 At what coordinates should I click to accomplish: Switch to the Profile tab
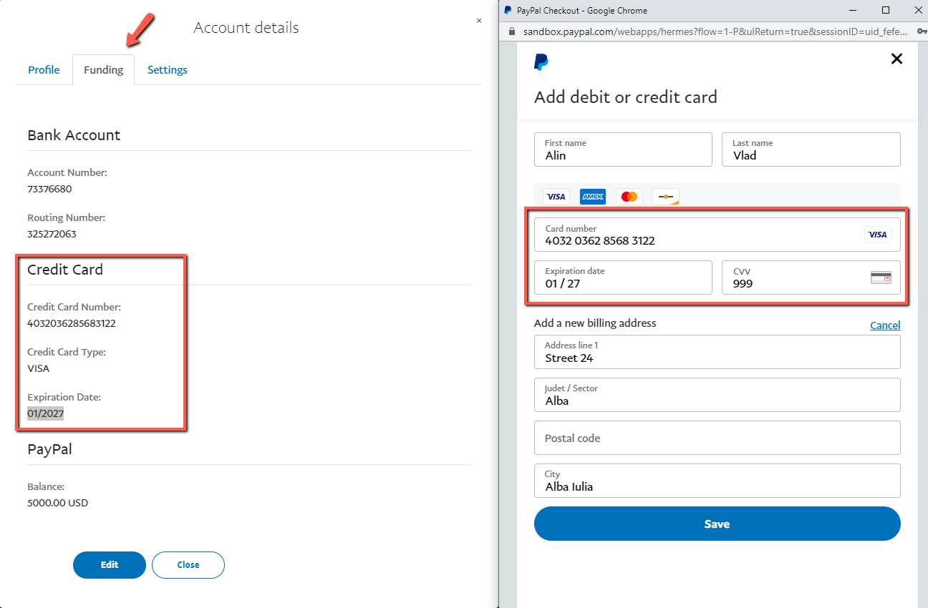click(x=44, y=70)
